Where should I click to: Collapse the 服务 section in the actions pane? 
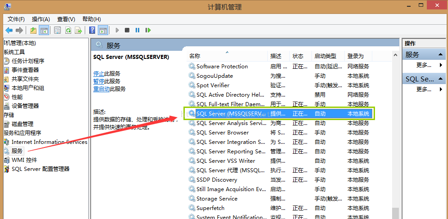click(440, 54)
